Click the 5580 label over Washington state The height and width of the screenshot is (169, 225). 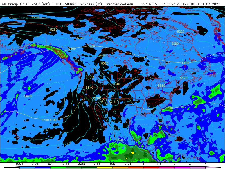(x=90, y=77)
